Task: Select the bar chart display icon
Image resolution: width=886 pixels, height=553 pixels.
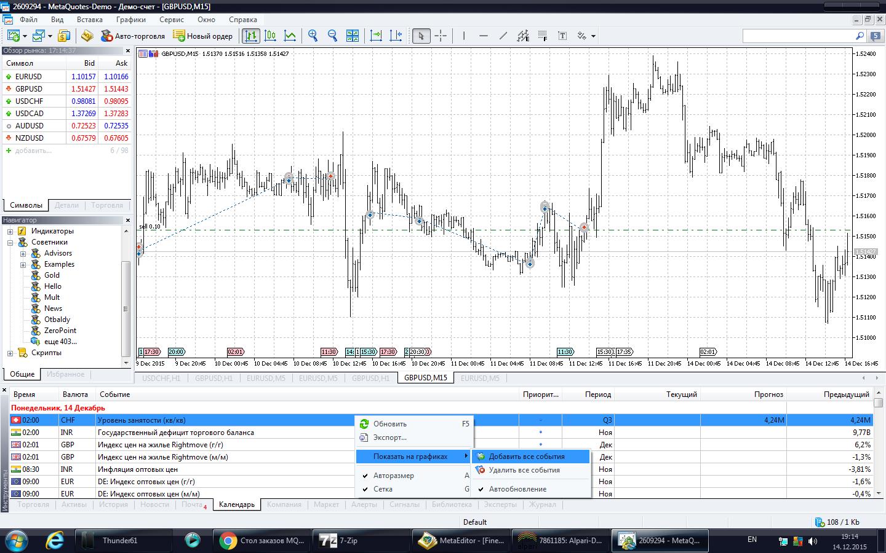Action: (250, 36)
